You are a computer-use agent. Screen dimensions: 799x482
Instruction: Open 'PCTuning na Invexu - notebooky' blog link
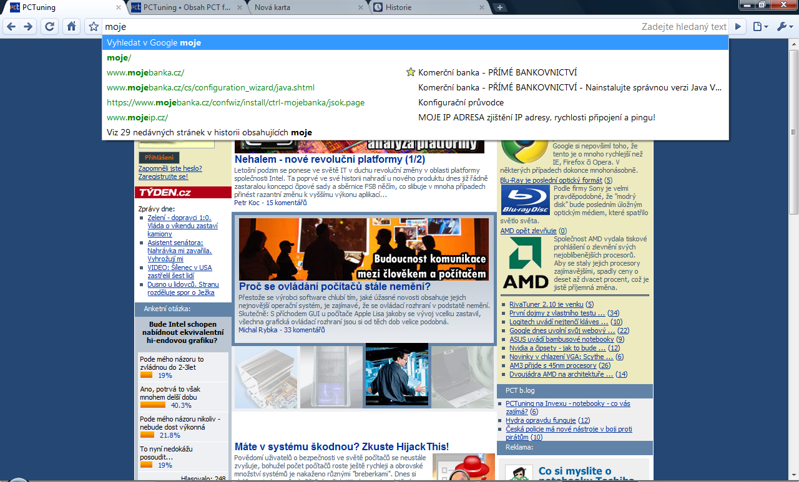click(568, 407)
